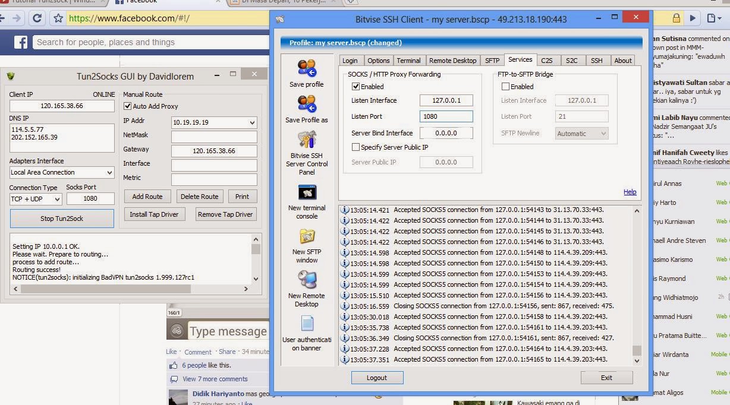Viewport: 730px width, 405px height.
Task: Switch to the Login tab
Action: click(350, 61)
